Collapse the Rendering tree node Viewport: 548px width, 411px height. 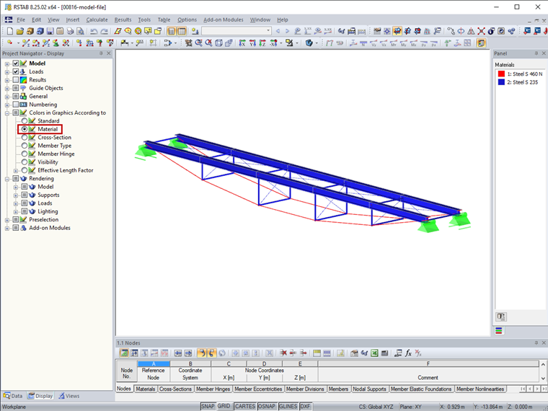[7, 179]
